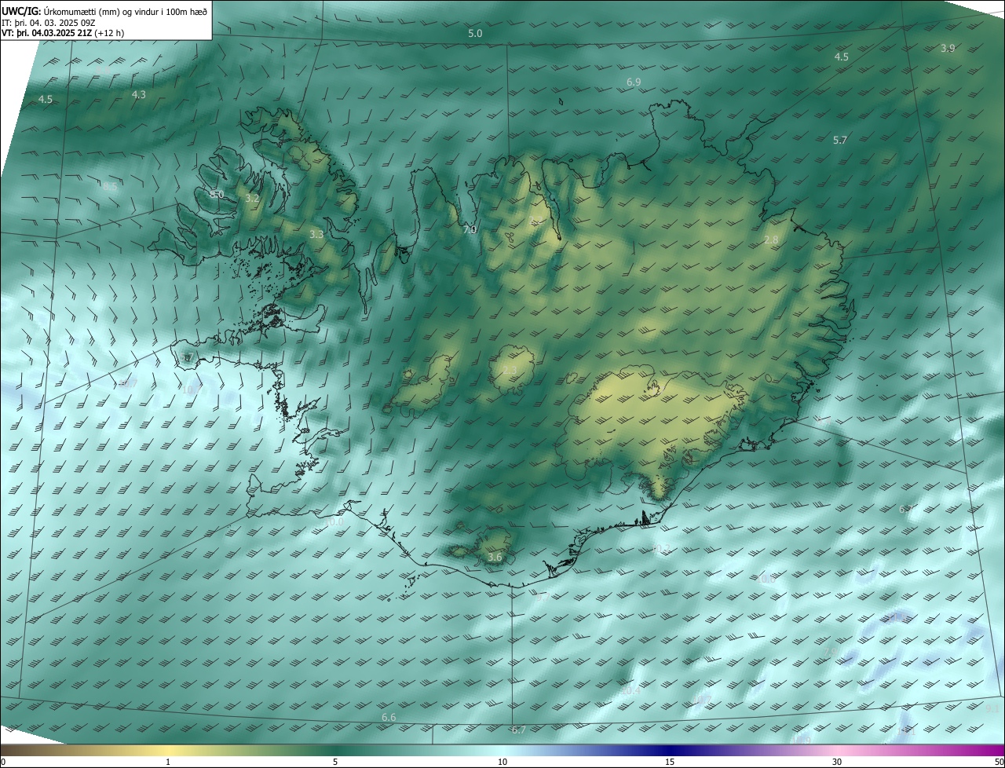Viewport: 1005px width, 768px height.
Task: Click the 'IT: þri. 04. 03. 2025 09Z' line
Action: click(48, 22)
